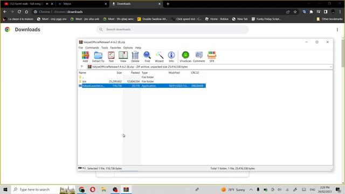Viewport: 345px width, 194px height.
Task: Open Downloads page more actions menu
Action: click(337, 30)
